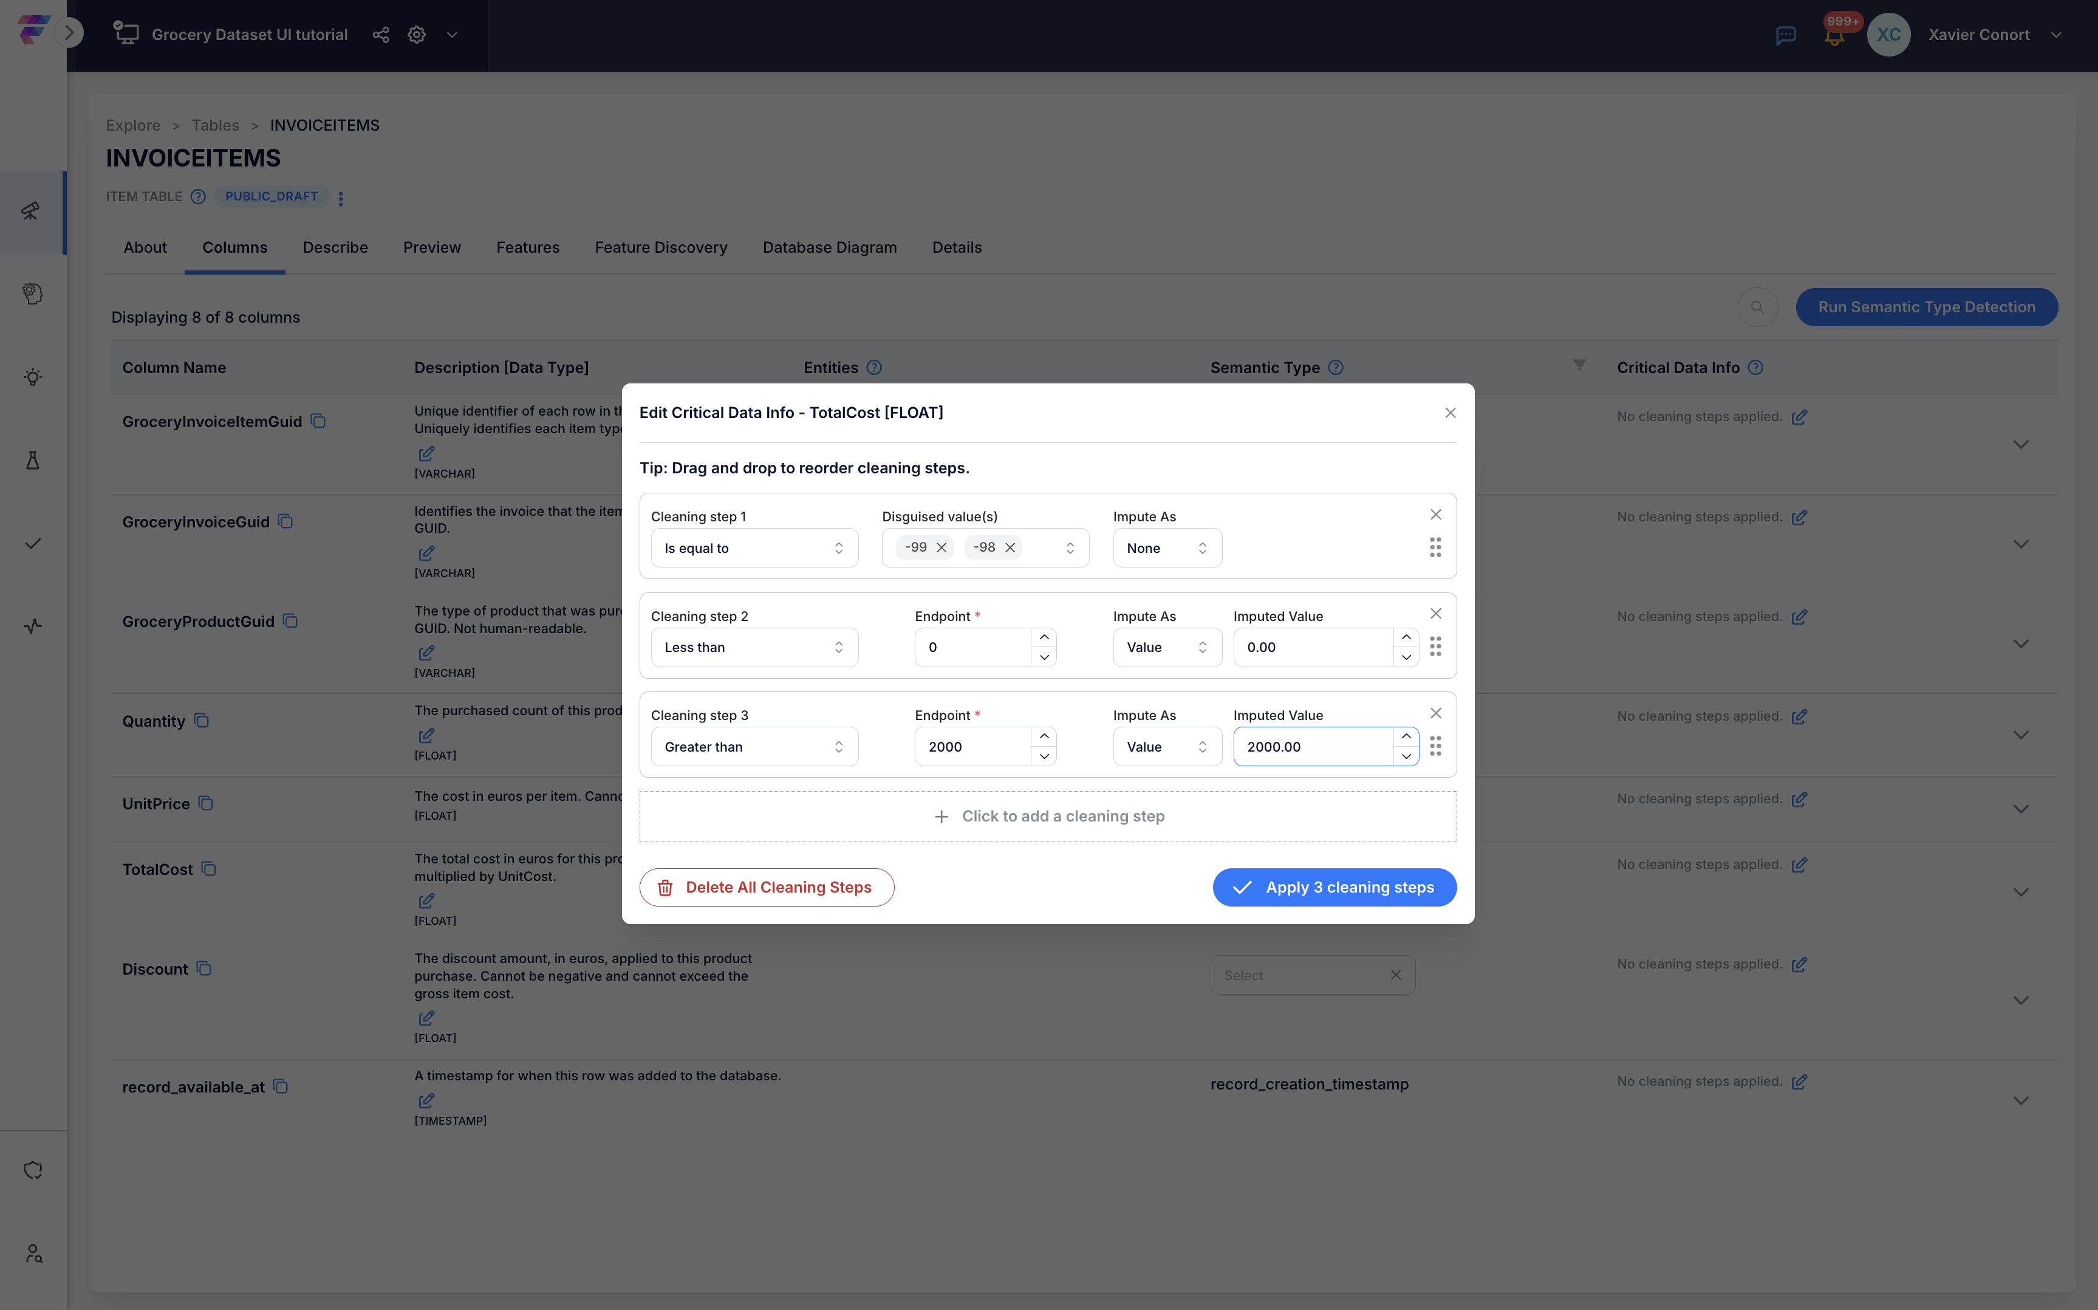
Task: Edit the Discount column description
Action: [x=426, y=1018]
